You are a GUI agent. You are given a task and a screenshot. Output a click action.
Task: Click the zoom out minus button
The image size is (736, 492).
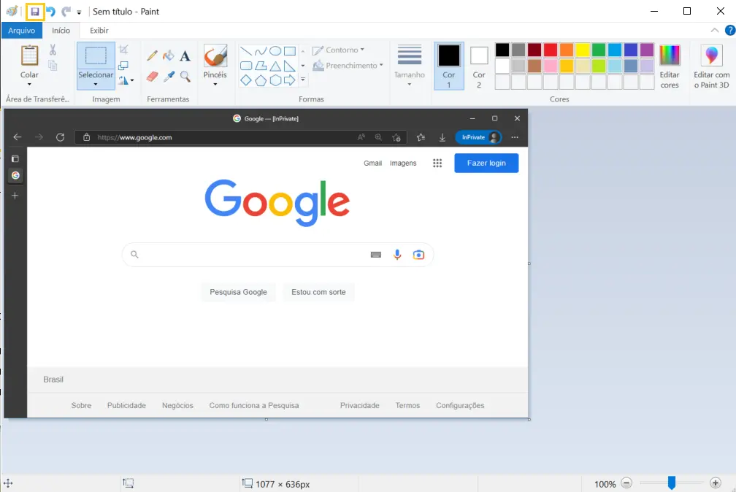click(626, 483)
